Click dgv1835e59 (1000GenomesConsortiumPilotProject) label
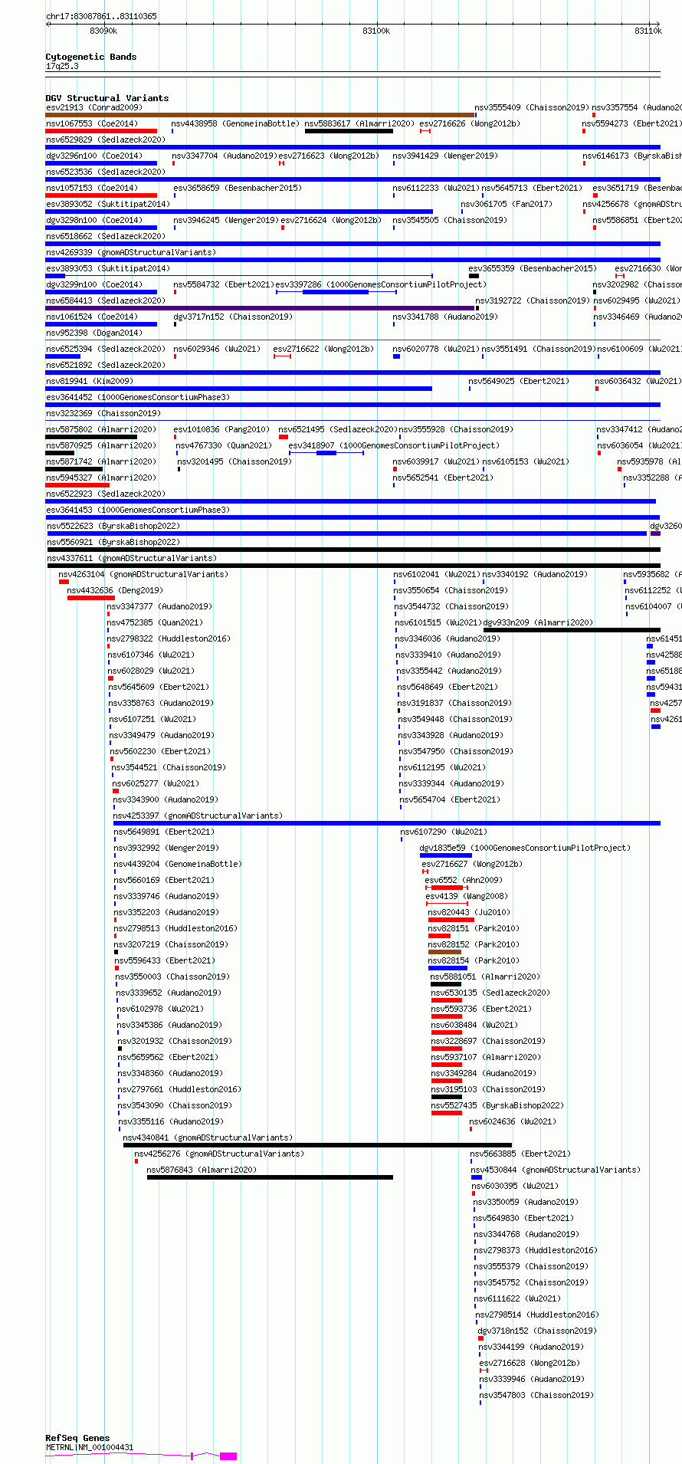 (525, 849)
